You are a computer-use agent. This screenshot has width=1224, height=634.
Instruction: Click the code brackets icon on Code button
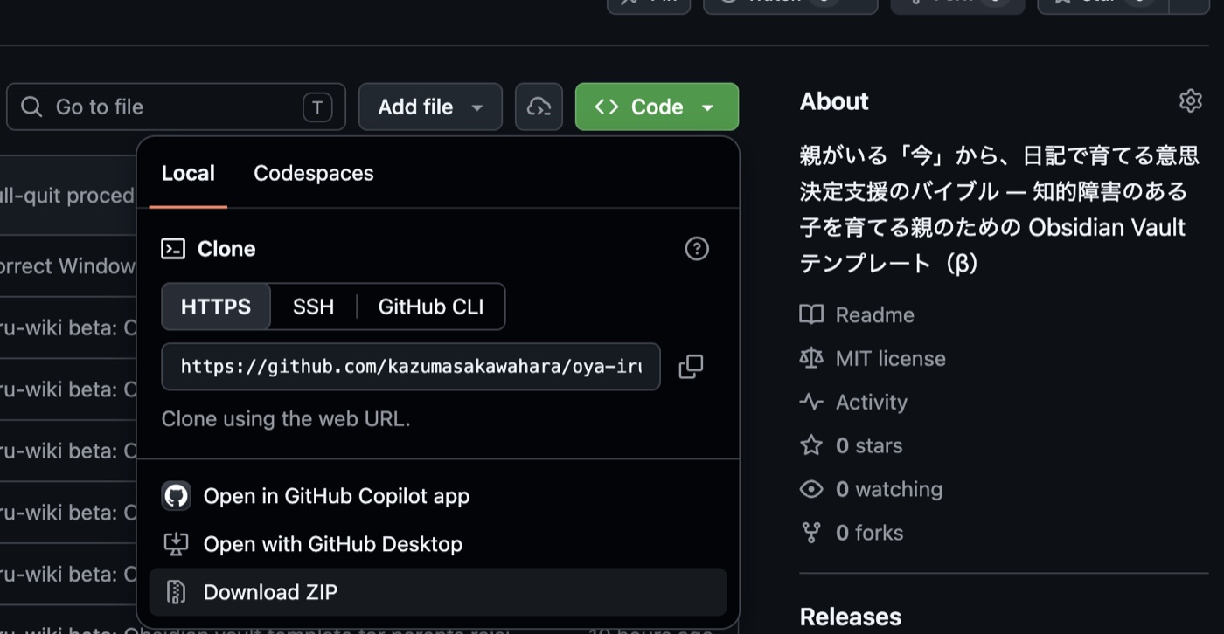(x=607, y=107)
